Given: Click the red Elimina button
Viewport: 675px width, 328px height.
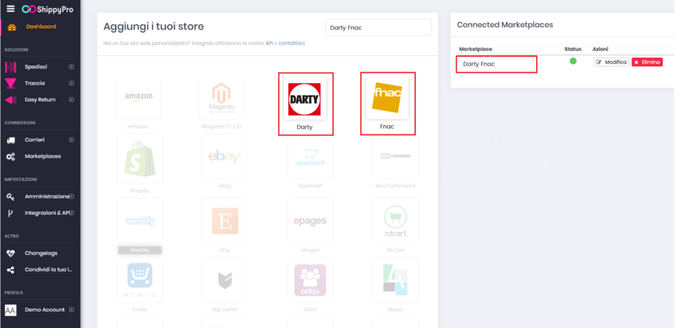Looking at the screenshot, I should coord(647,63).
